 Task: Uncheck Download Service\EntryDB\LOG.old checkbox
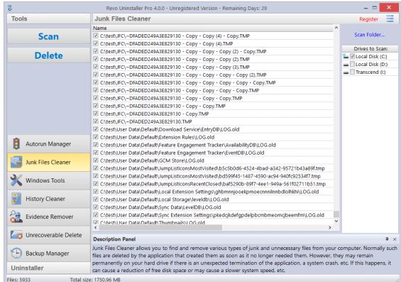(x=96, y=129)
